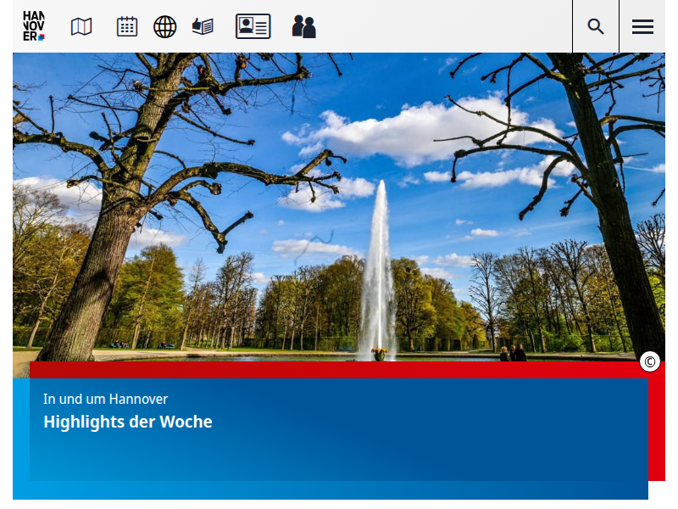
Task: Open the city map icon
Action: pyautogui.click(x=81, y=26)
